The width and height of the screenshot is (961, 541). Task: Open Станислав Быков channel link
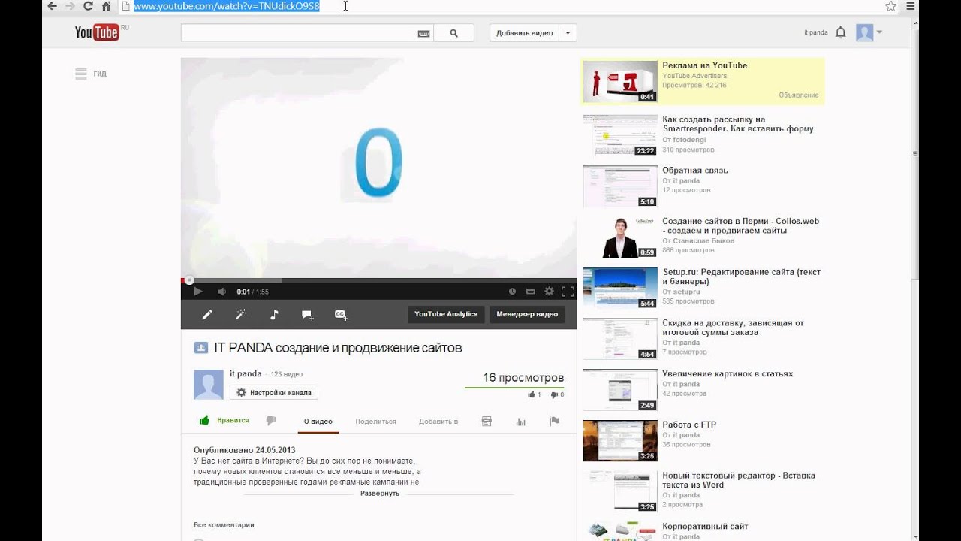pyautogui.click(x=703, y=241)
